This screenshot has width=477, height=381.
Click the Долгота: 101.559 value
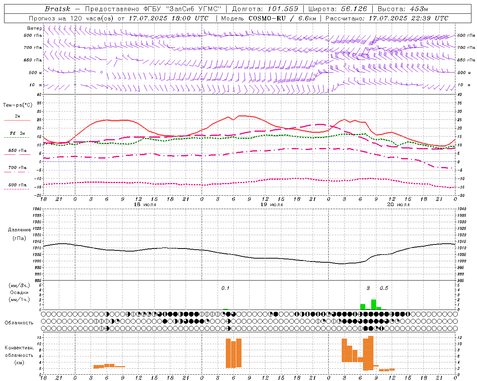click(x=265, y=9)
